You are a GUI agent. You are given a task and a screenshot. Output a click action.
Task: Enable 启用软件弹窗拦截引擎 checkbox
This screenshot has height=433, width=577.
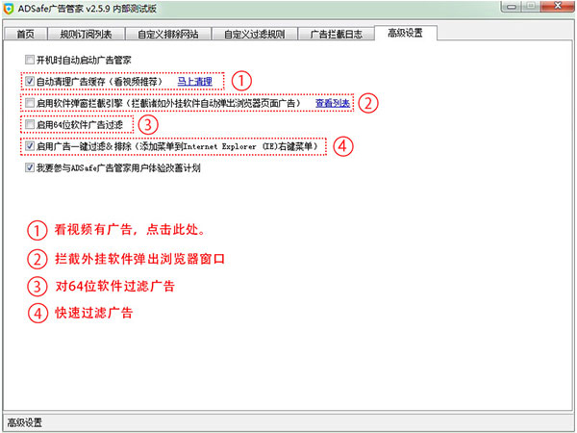pos(30,103)
